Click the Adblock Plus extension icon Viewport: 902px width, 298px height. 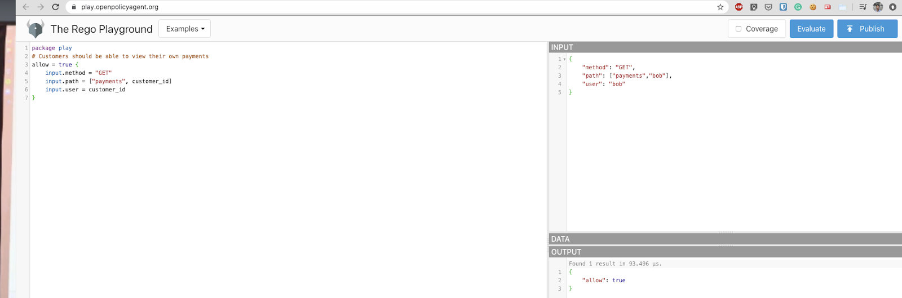click(739, 7)
